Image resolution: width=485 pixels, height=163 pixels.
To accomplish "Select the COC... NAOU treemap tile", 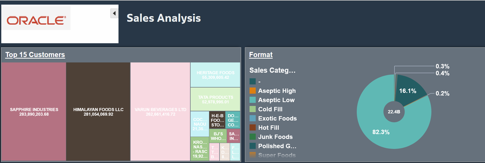I will [200, 124].
